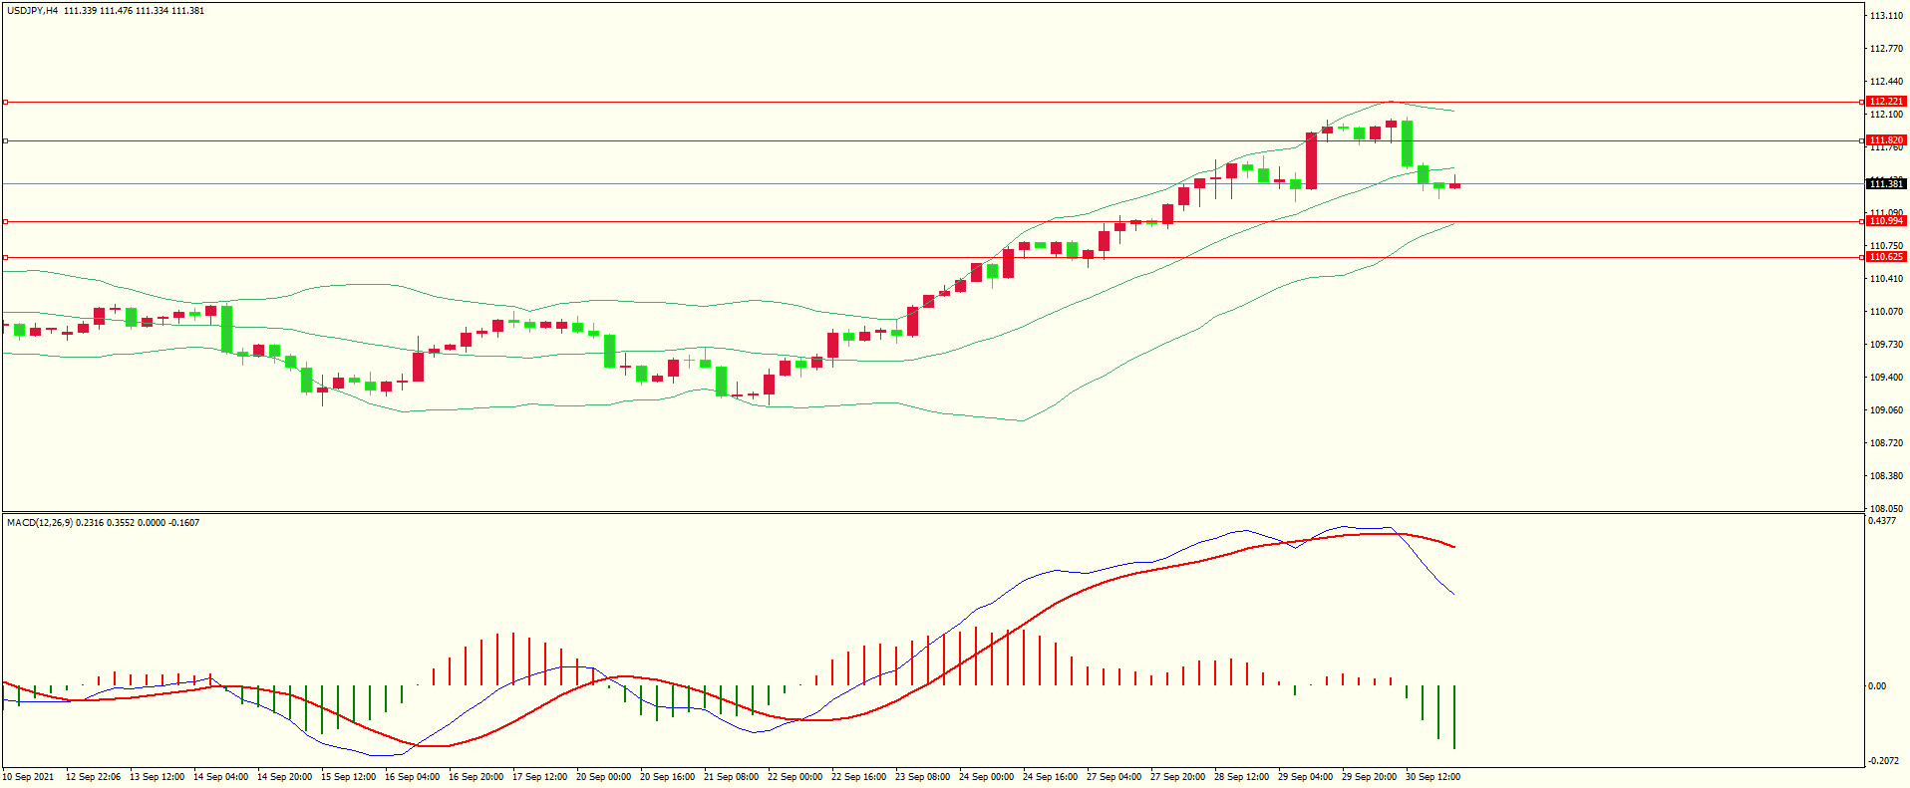Screen dimensions: 1910x788
Task: Click left anchor square of 111.820 line
Action: click(5, 140)
